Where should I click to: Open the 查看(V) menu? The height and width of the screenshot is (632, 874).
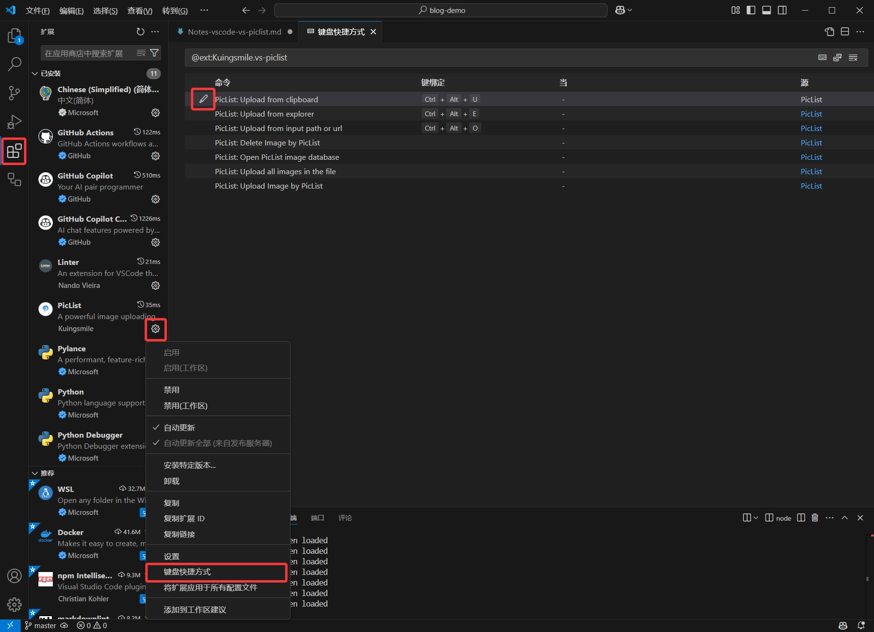140,11
